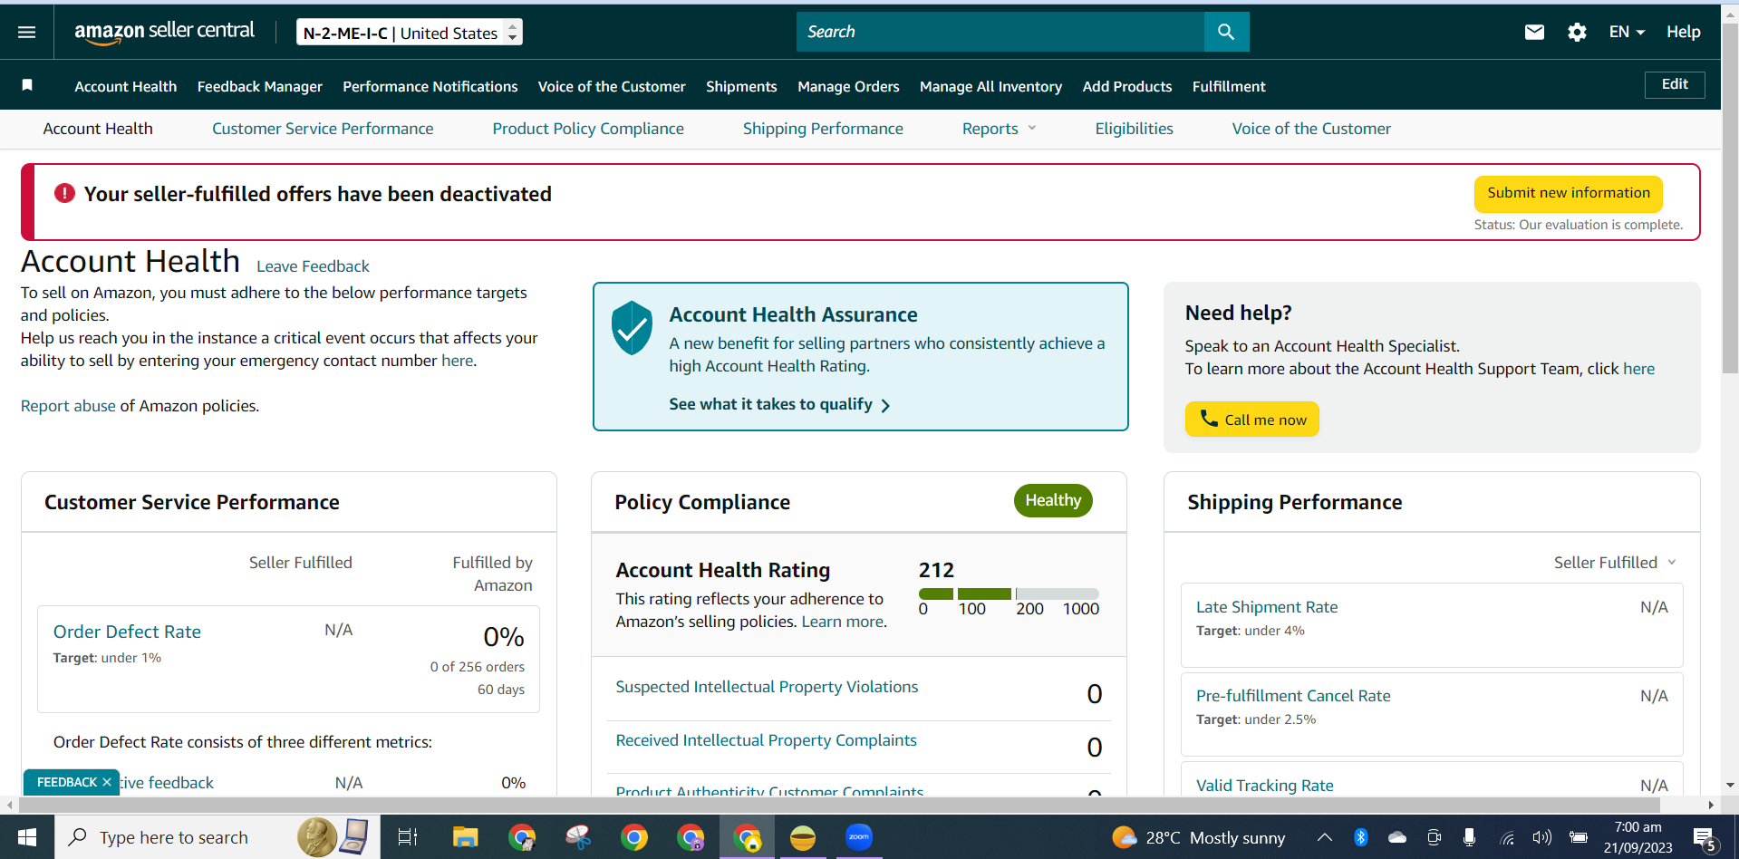Click the Help link in the header

click(1684, 32)
